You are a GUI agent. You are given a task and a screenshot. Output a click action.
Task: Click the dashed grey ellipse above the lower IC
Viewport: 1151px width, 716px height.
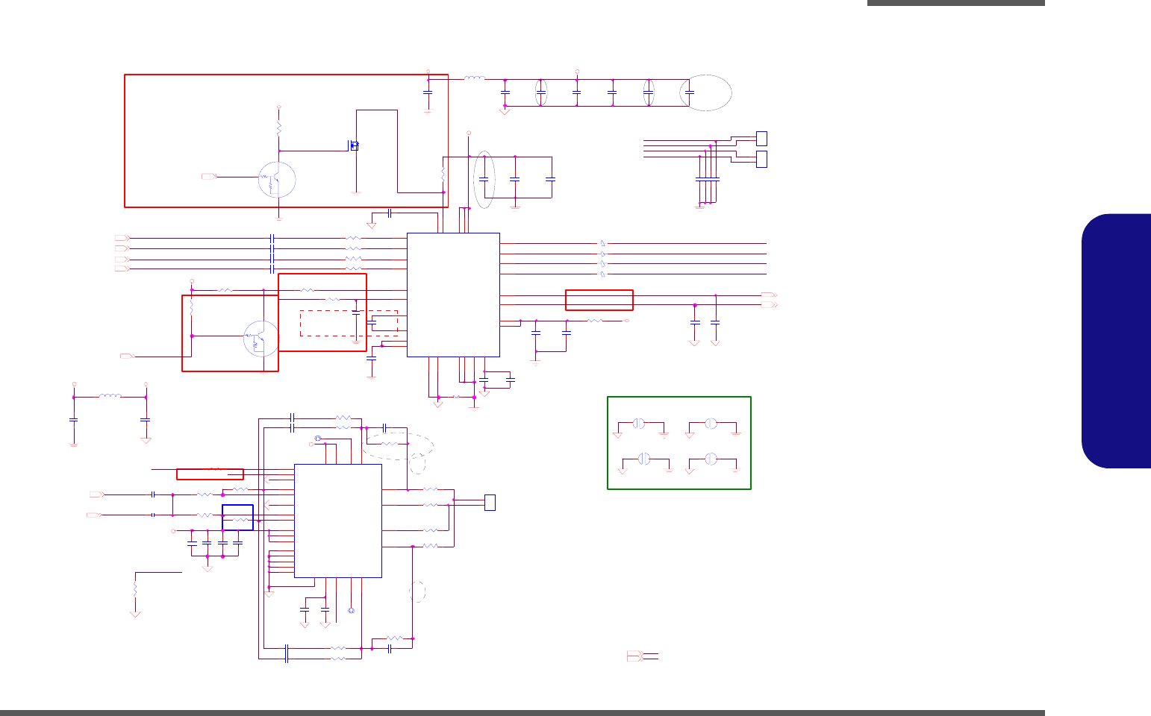point(398,445)
